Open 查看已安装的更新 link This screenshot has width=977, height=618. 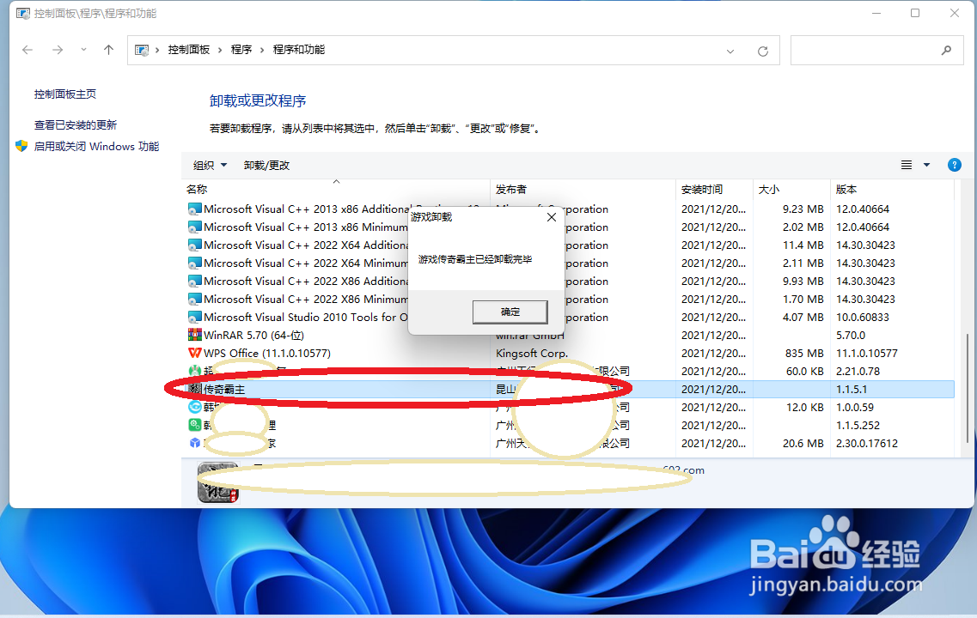pos(76,125)
